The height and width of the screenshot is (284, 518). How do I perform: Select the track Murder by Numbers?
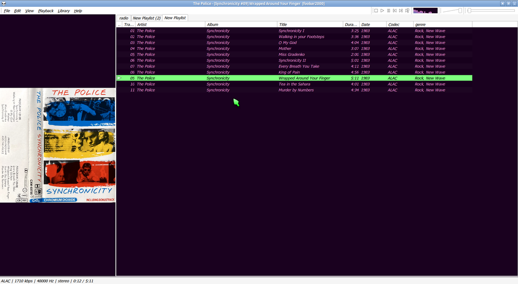(294, 90)
